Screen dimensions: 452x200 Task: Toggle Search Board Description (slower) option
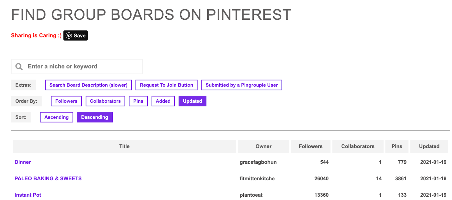[88, 85]
